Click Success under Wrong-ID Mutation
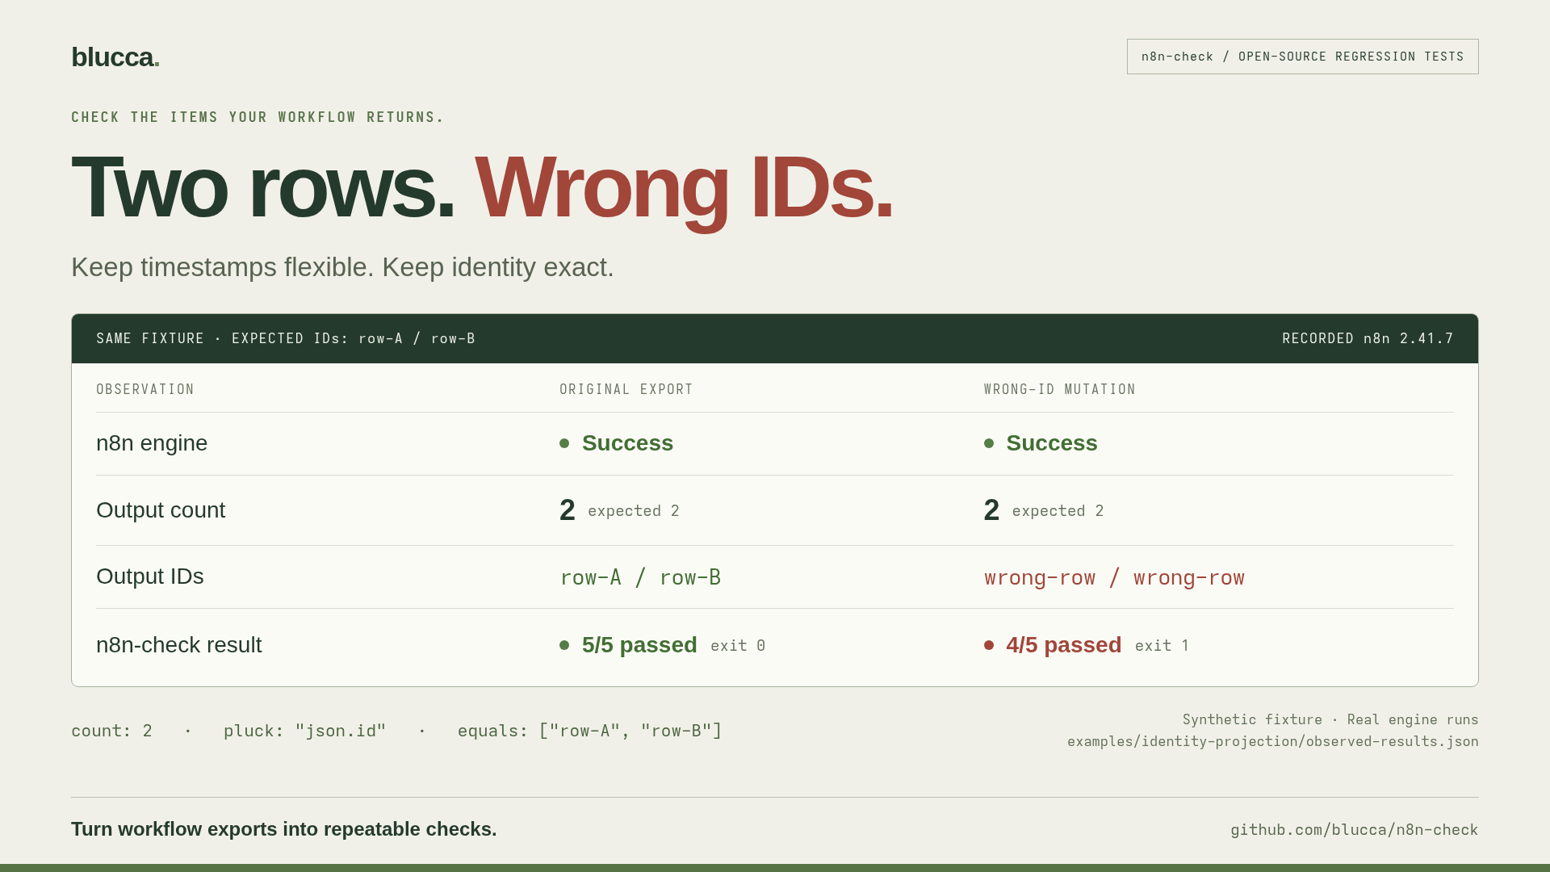The image size is (1550, 872). 1051,443
